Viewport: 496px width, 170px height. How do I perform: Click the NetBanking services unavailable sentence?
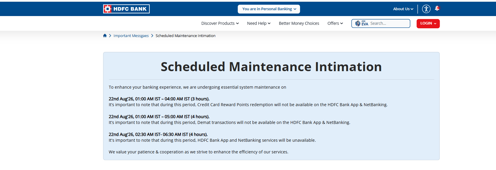pos(212,140)
